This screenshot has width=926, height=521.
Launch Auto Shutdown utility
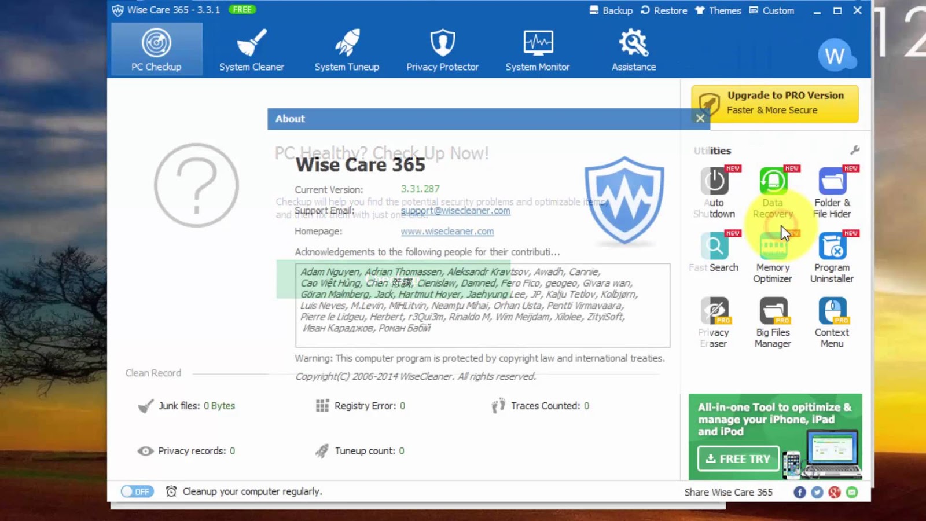(714, 192)
